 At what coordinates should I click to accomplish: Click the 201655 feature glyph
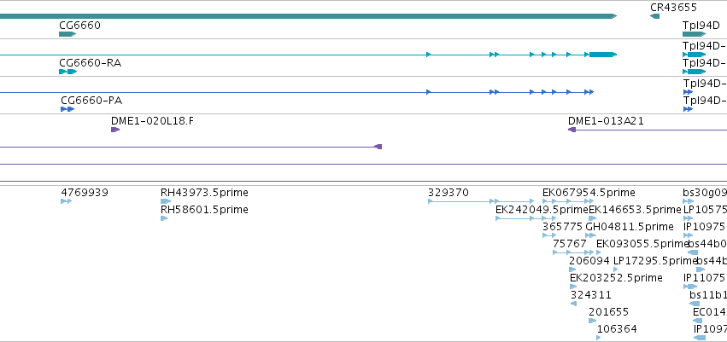click(x=593, y=321)
